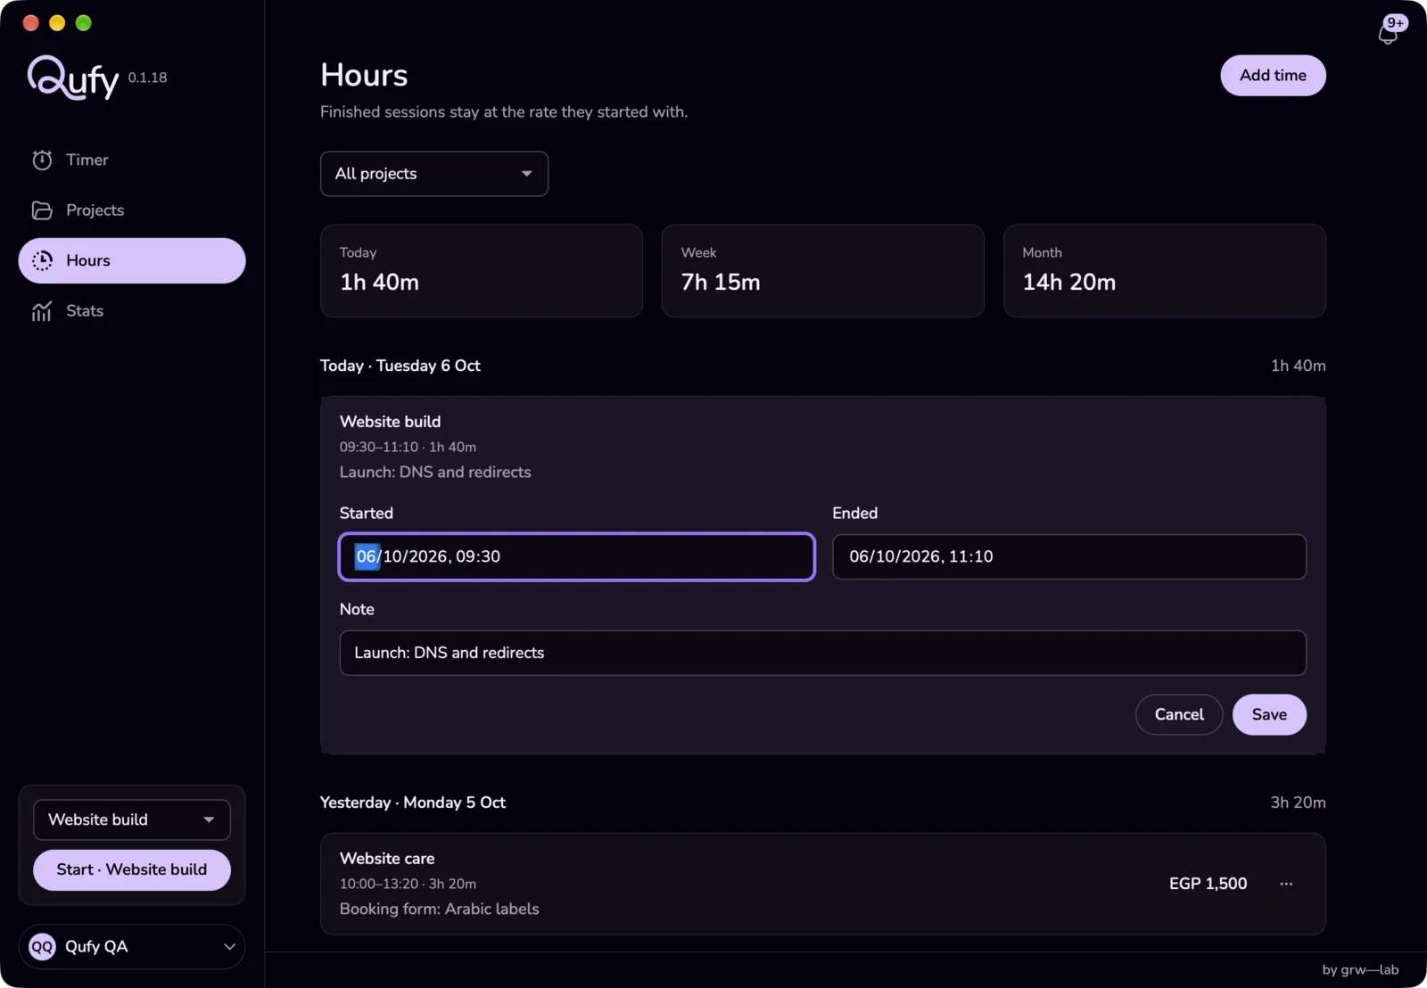
Task: Click the Yesterday · Monday 5 Oct heading
Action: tap(413, 803)
